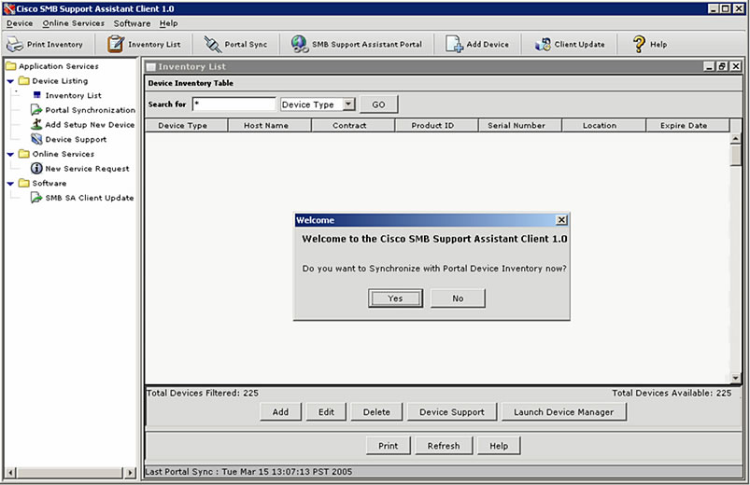Click the Software folder icon in tree
Screen dimensions: 750x485
point(24,183)
